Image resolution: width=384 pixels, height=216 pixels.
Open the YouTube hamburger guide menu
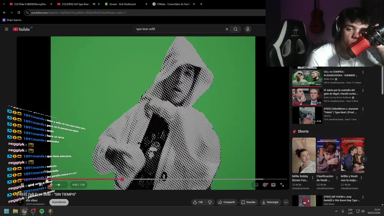tap(6, 29)
